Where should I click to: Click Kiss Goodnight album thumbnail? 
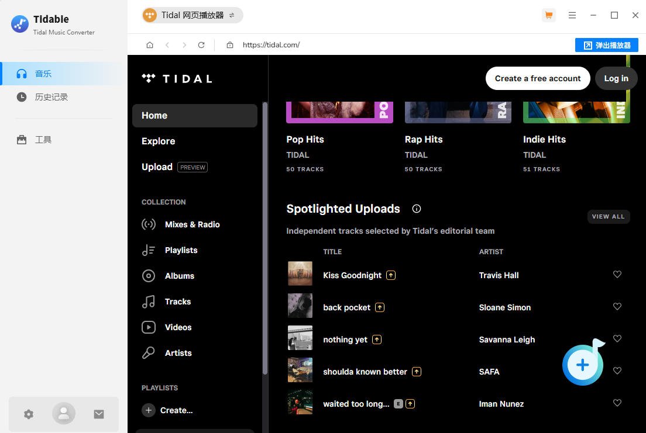click(300, 273)
